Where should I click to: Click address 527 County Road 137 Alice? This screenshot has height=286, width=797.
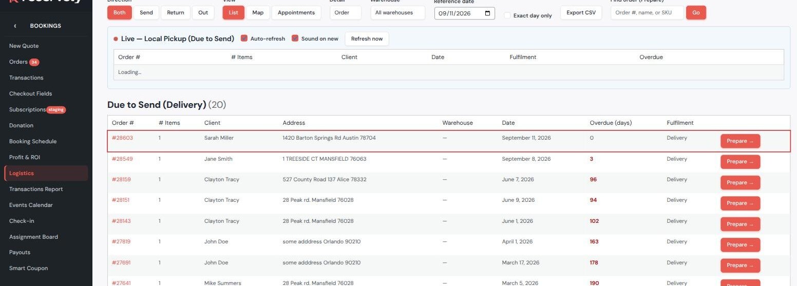tap(325, 179)
